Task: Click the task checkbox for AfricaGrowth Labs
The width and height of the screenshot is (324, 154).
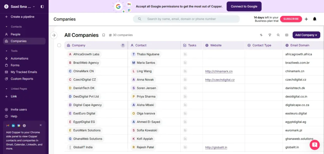Action: tap(185, 54)
